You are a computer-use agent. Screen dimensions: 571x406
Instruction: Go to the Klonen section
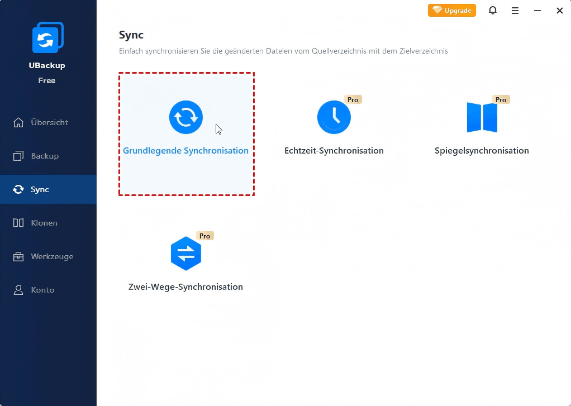(x=44, y=223)
